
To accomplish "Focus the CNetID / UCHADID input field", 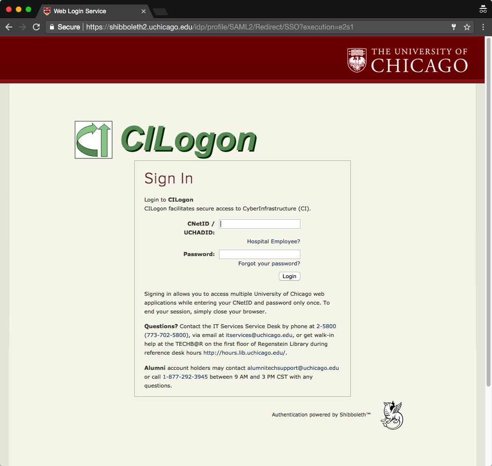I will (260, 224).
